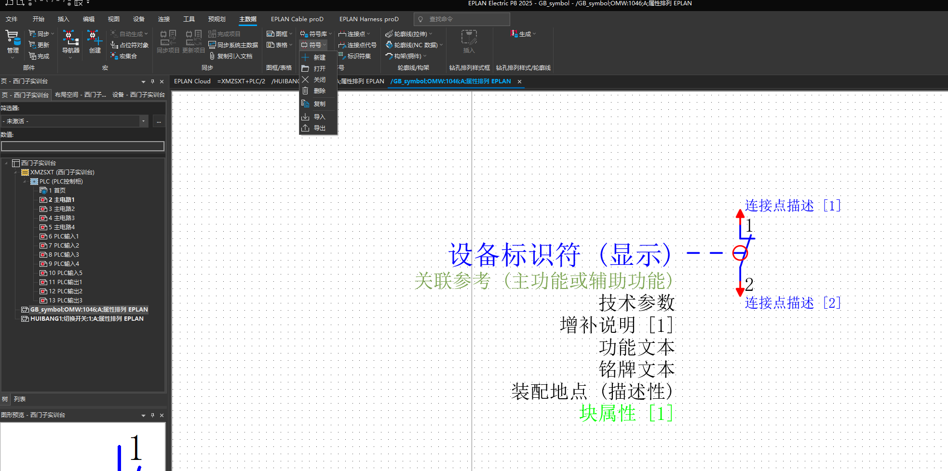Click the 同步 parts sync button
This screenshot has width=948, height=471.
(41, 34)
